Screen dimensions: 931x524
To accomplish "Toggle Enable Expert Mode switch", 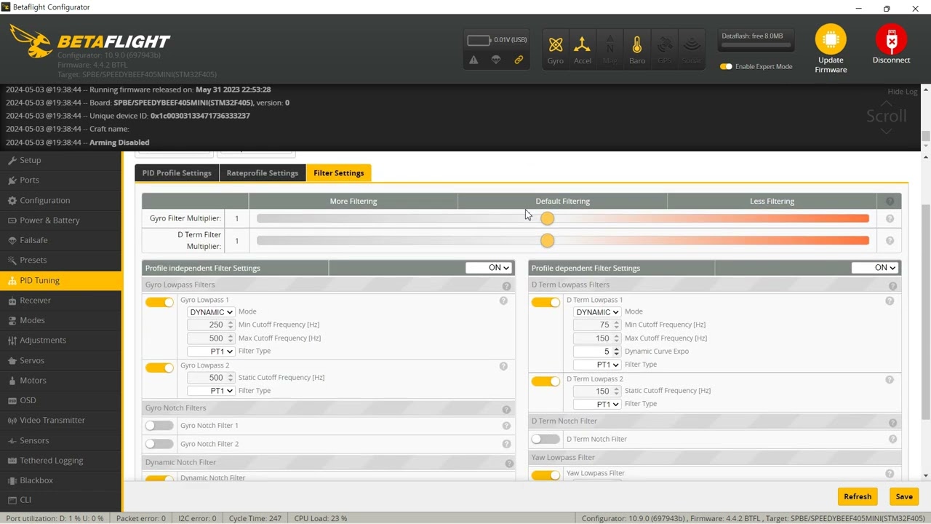I will pos(726,66).
